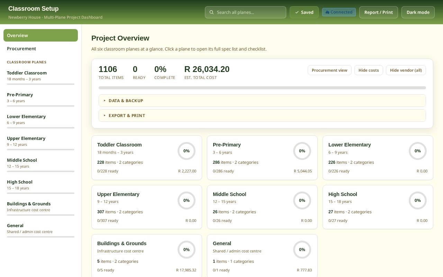The image size is (443, 277).
Task: Click General cost R 777.83
Action: [x=304, y=270]
